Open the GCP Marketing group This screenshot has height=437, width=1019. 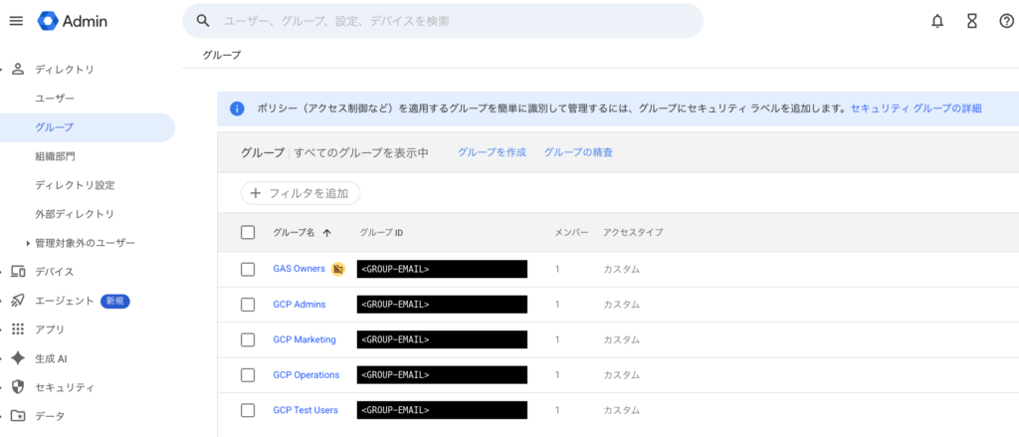tap(305, 339)
